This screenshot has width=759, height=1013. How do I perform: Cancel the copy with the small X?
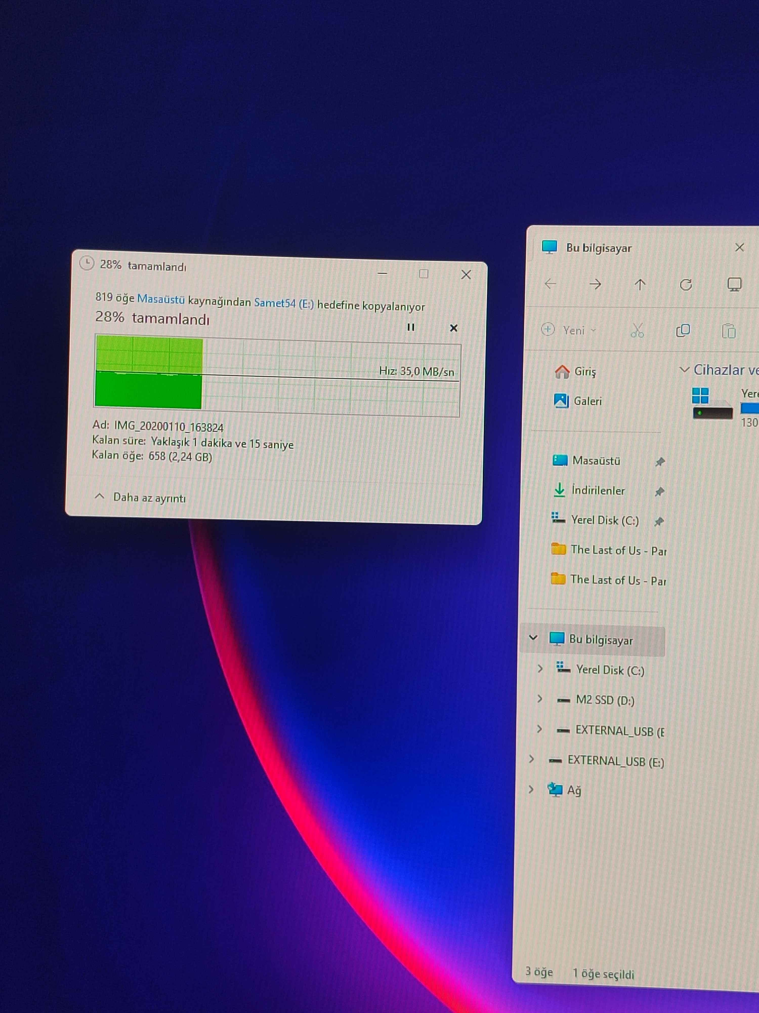453,328
